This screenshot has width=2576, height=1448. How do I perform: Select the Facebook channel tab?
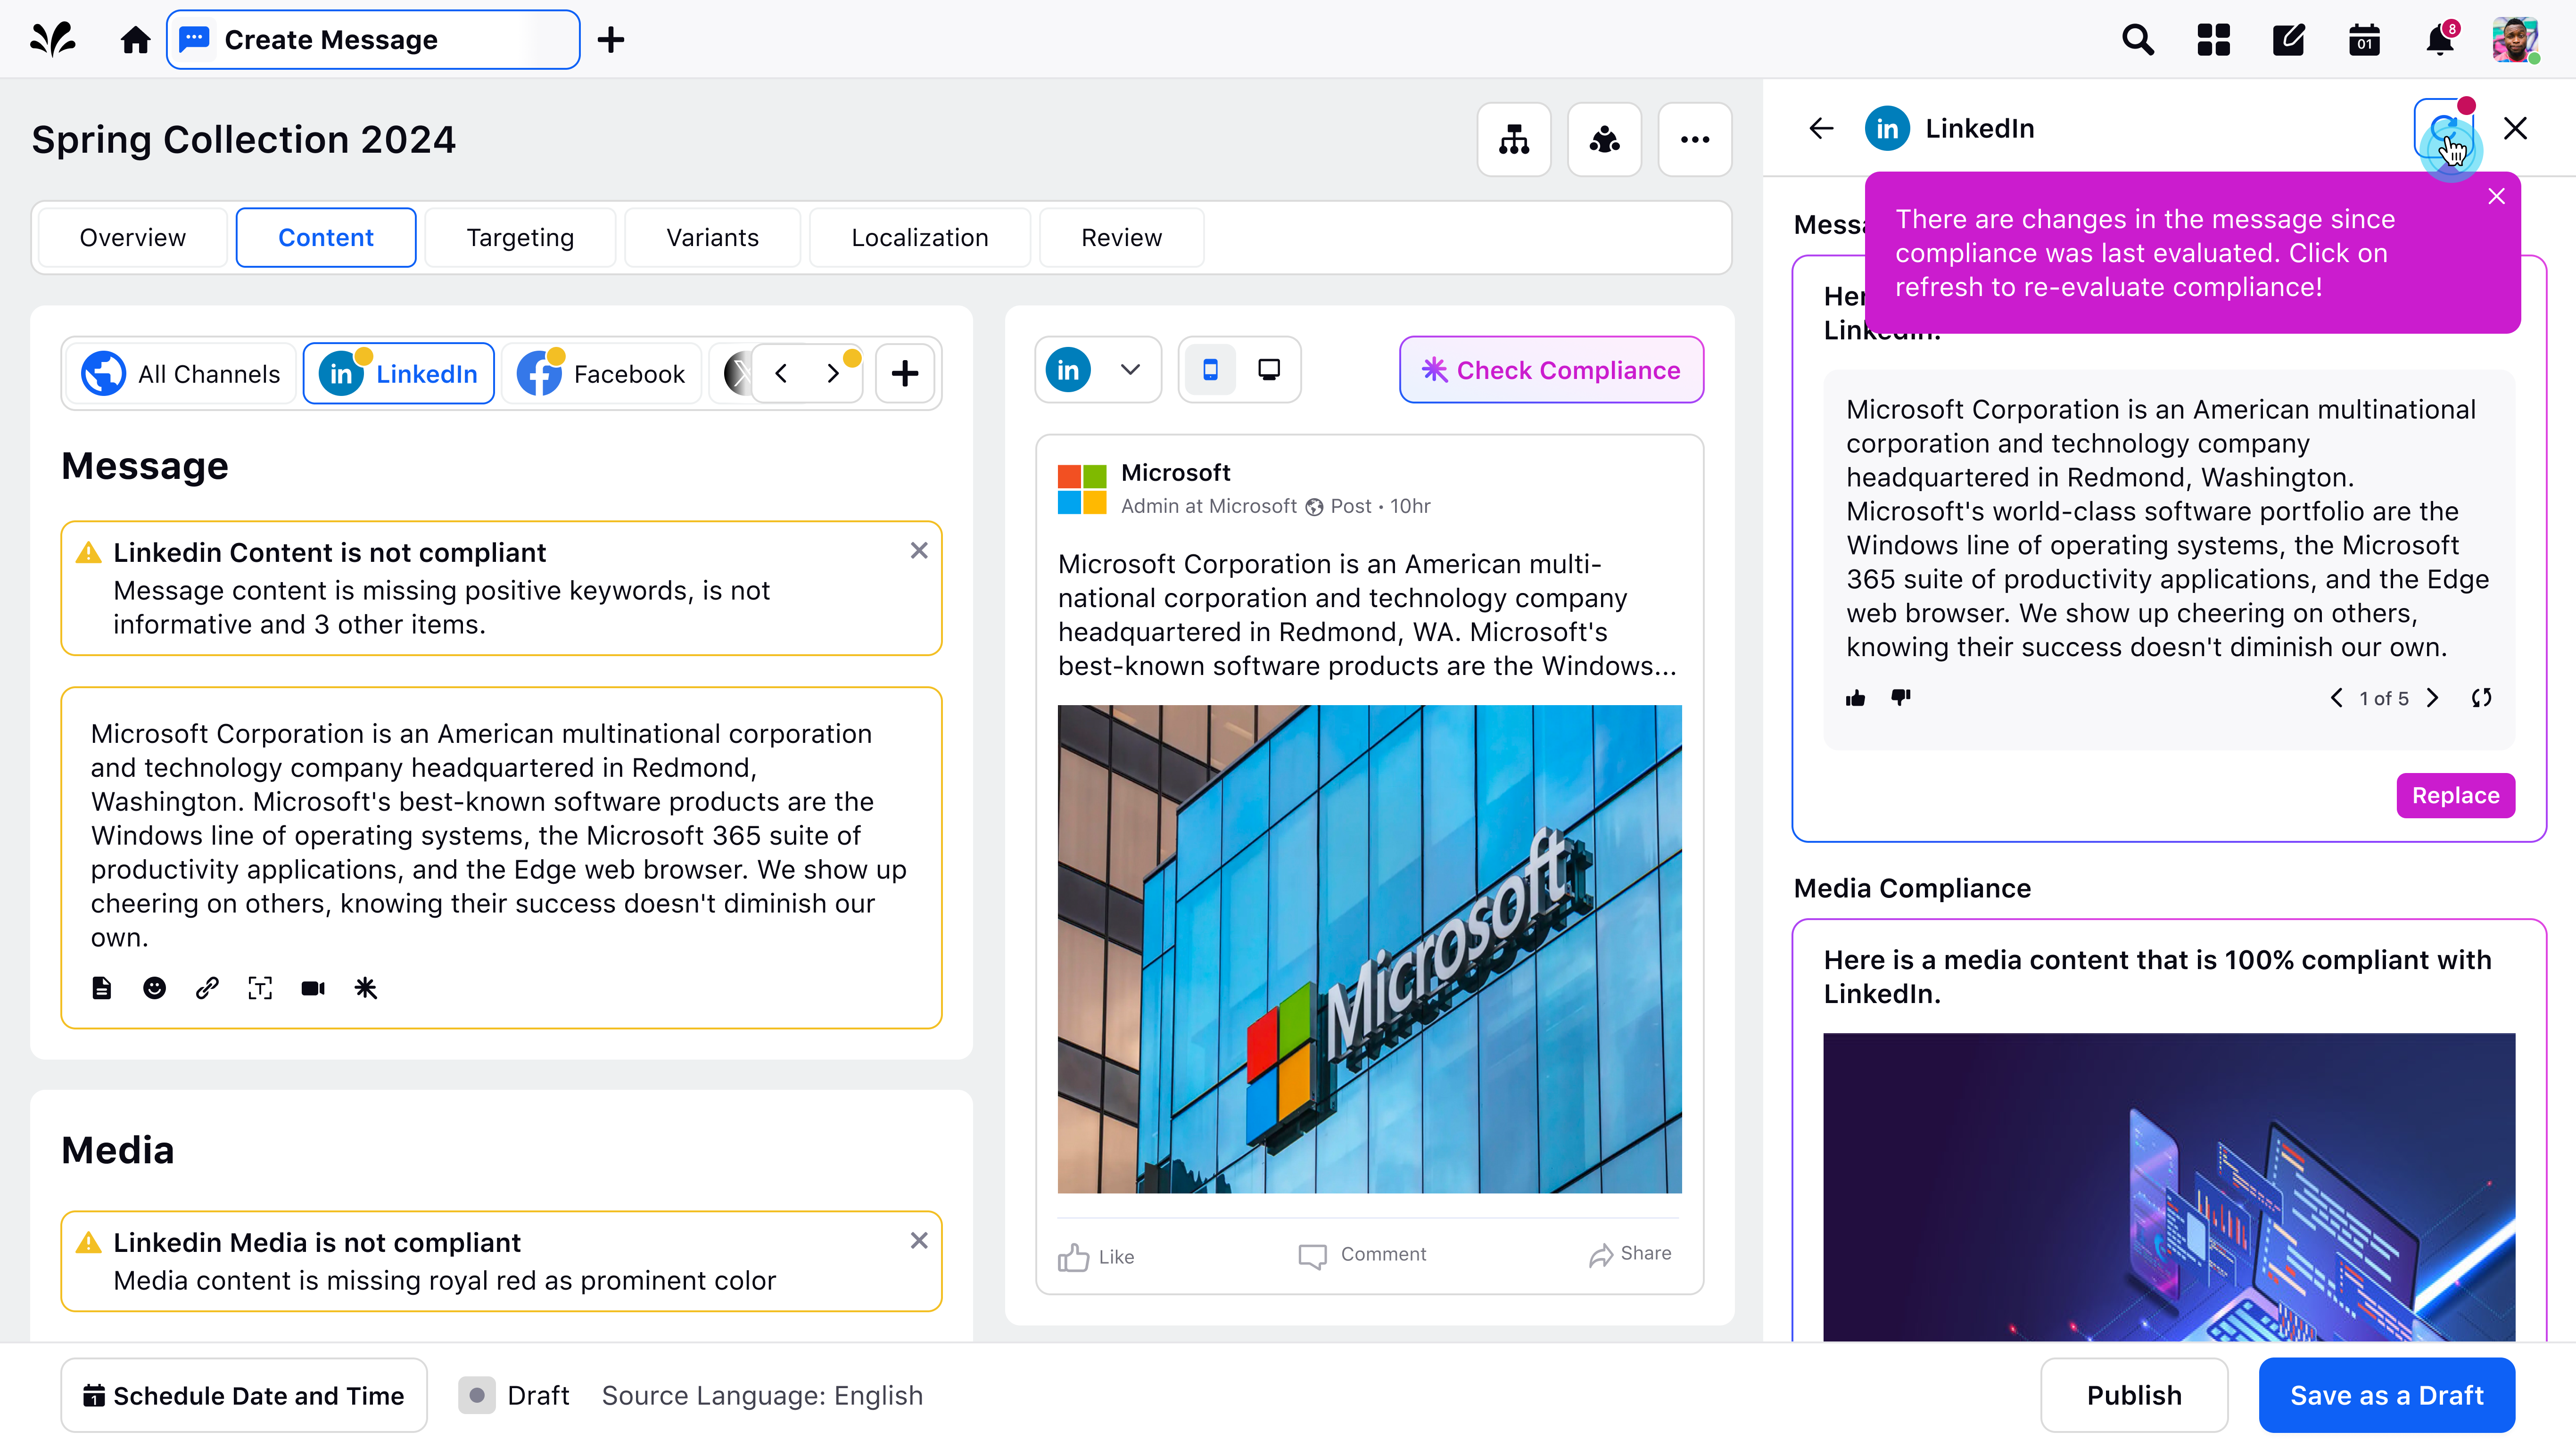[602, 374]
